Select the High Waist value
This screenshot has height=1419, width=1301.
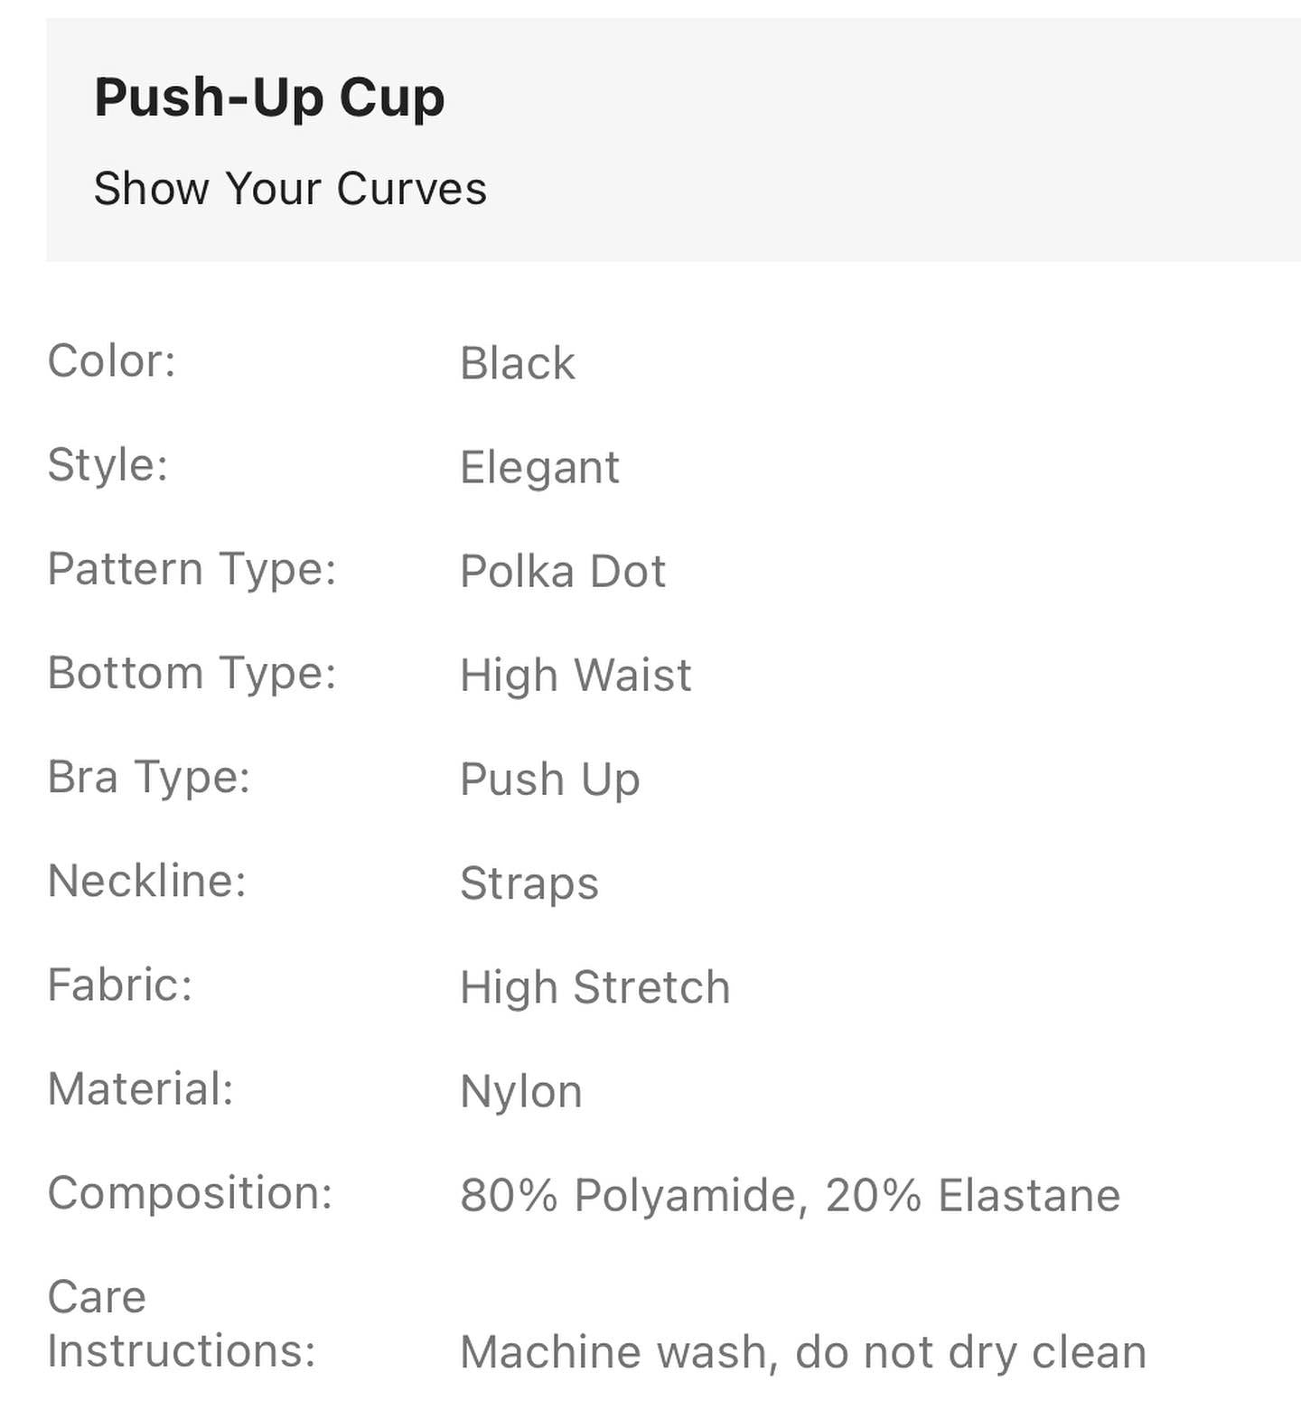pyautogui.click(x=576, y=676)
